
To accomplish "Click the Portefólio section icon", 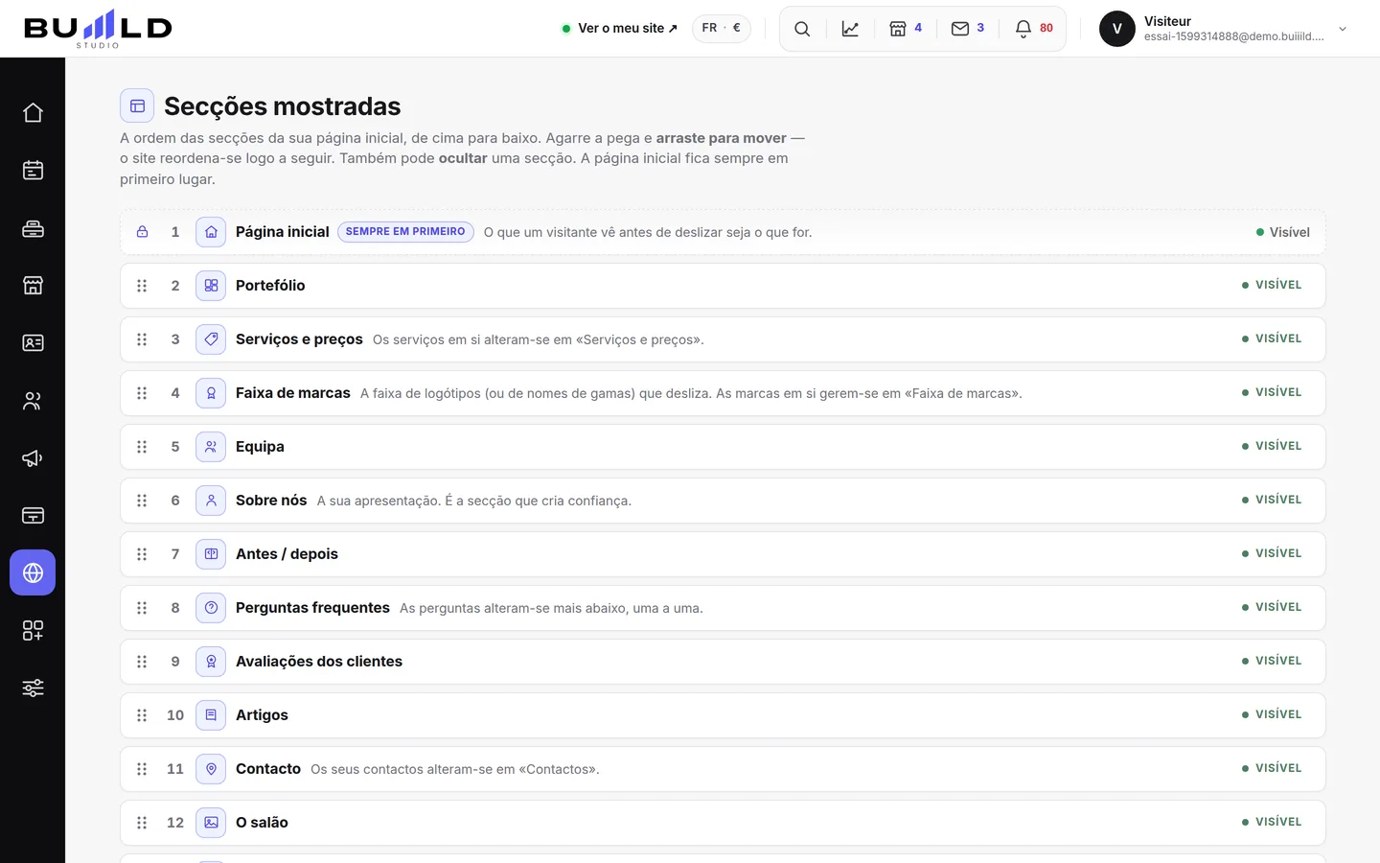I will (211, 286).
